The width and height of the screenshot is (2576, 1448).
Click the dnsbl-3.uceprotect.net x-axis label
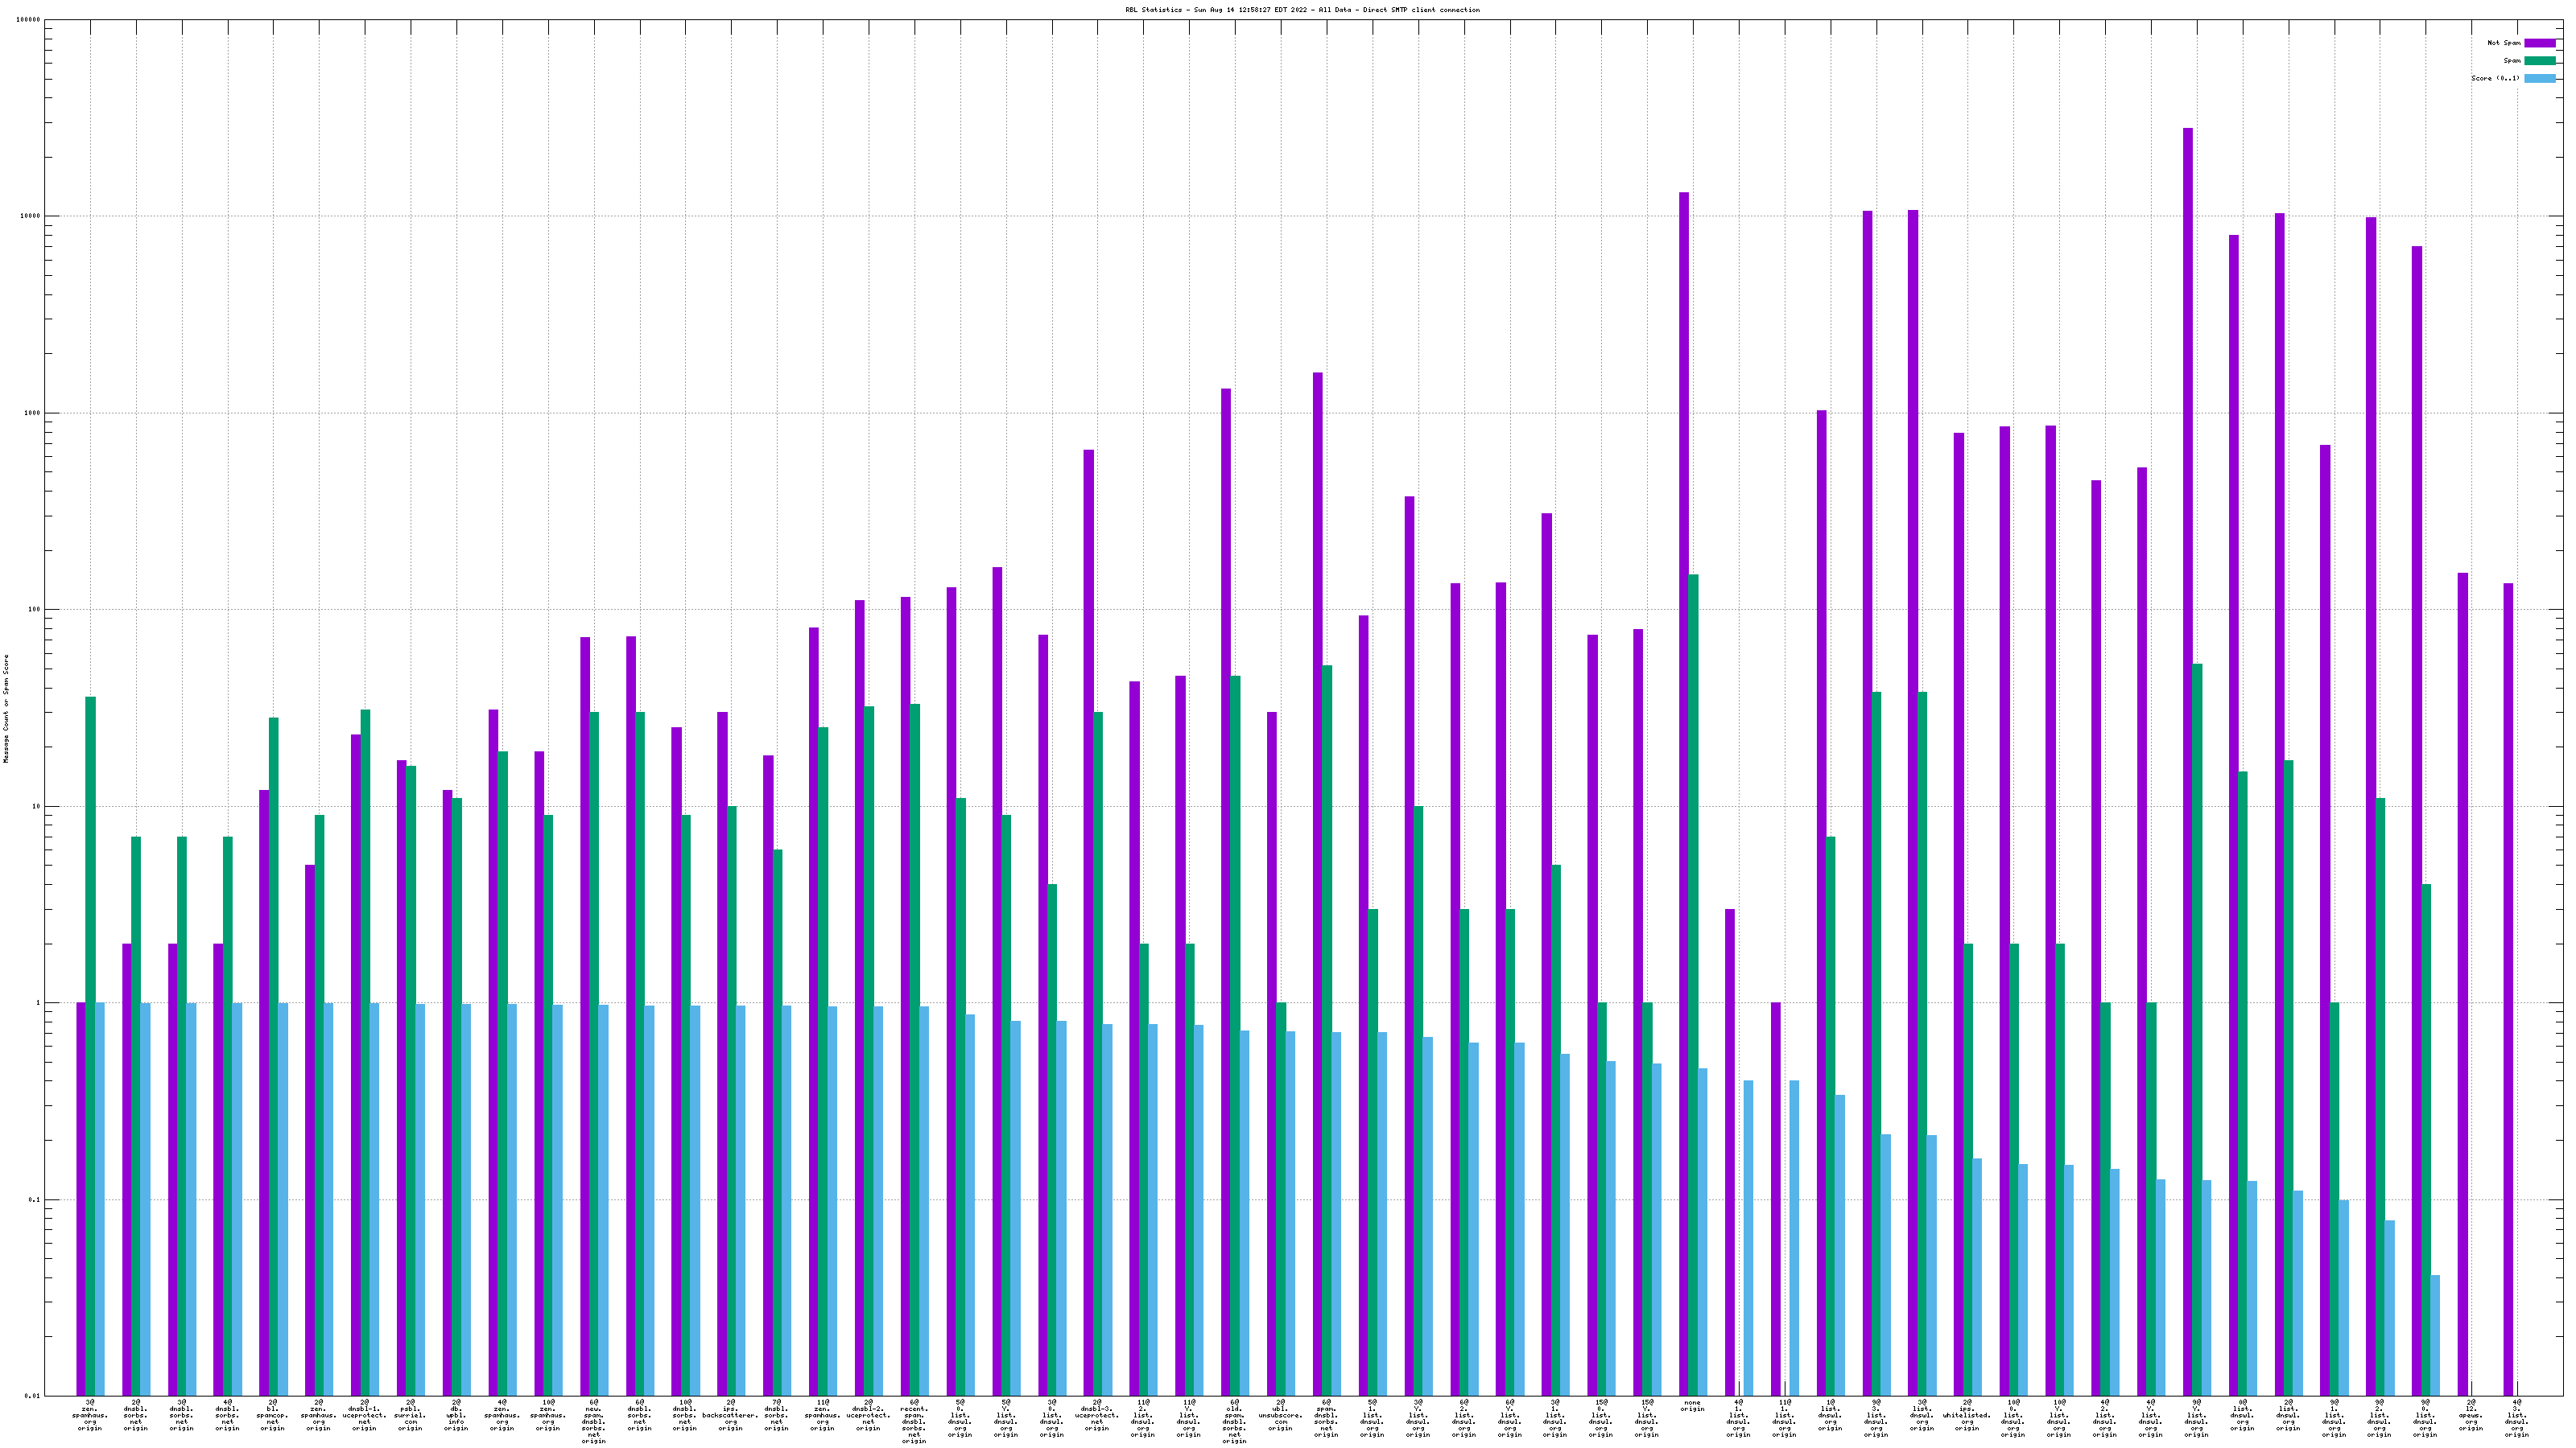pyautogui.click(x=1097, y=1415)
